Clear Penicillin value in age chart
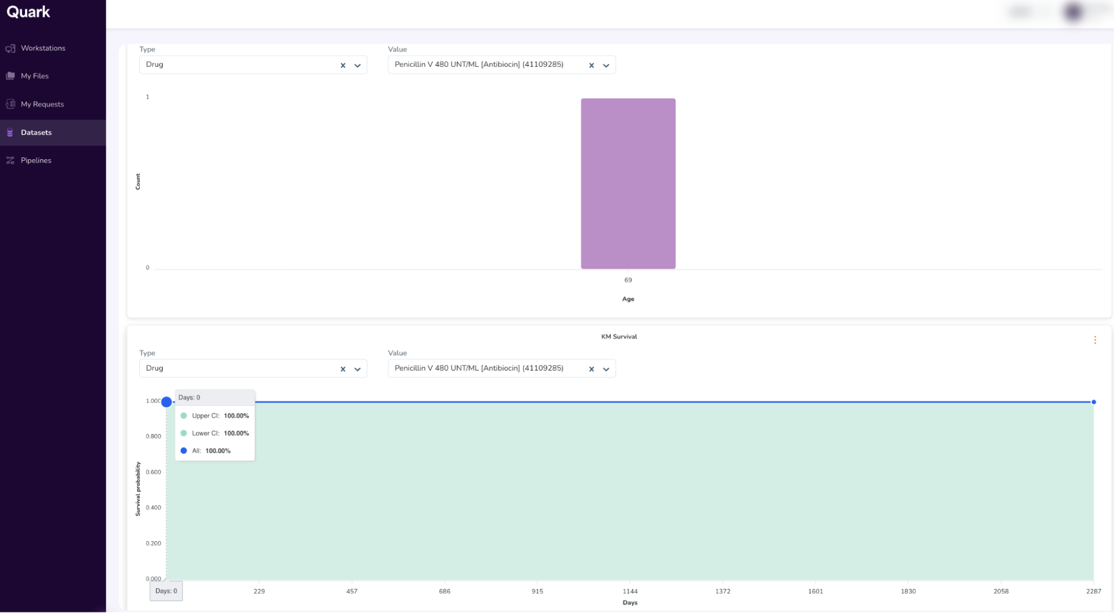Viewport: 1114px width, 613px height. tap(591, 65)
